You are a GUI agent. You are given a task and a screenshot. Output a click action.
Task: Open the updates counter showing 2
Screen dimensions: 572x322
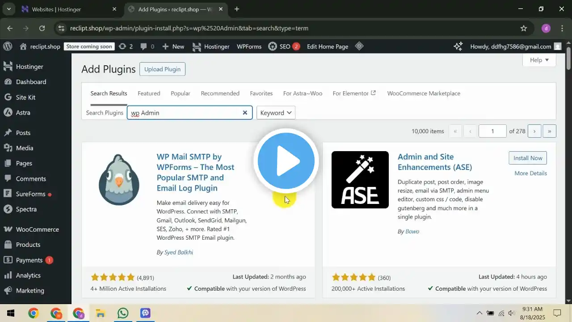pyautogui.click(x=125, y=47)
